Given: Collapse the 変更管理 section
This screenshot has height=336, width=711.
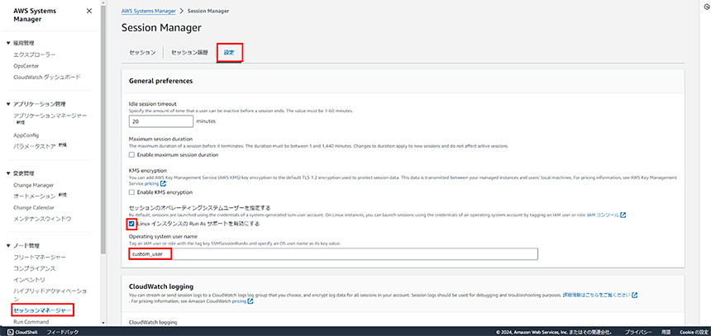Looking at the screenshot, I should [x=8, y=173].
